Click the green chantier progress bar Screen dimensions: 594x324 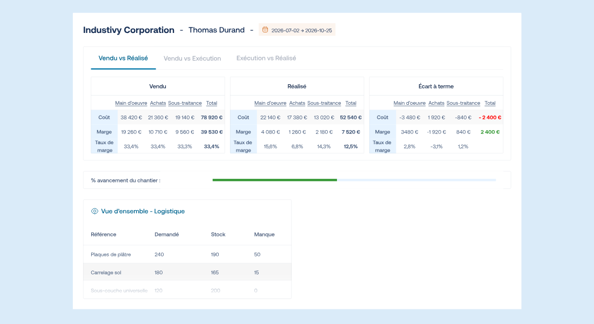pyautogui.click(x=275, y=180)
